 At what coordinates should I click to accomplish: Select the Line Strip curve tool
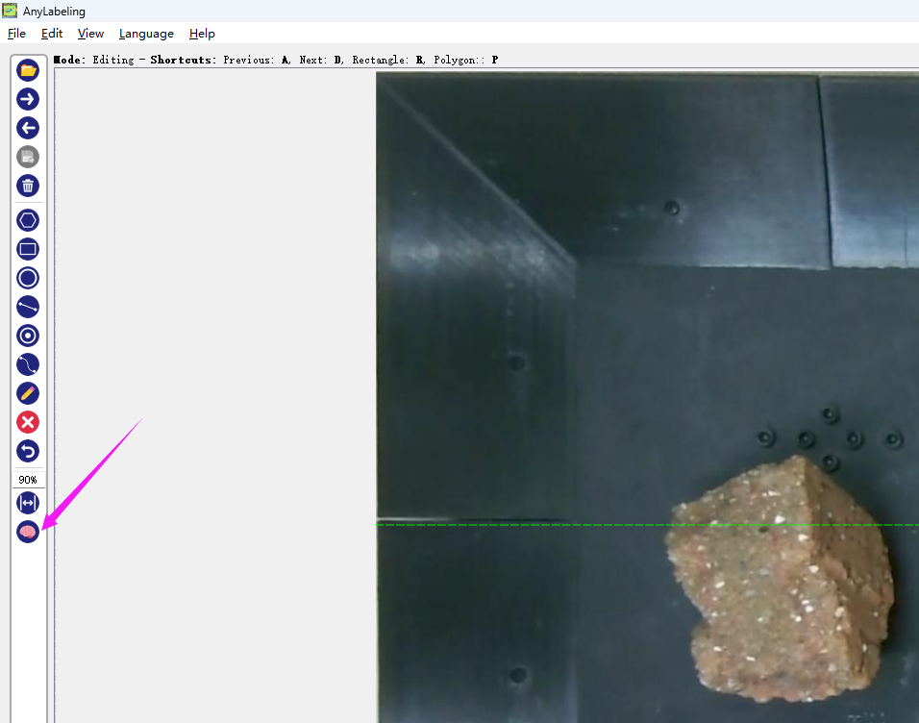tap(28, 364)
